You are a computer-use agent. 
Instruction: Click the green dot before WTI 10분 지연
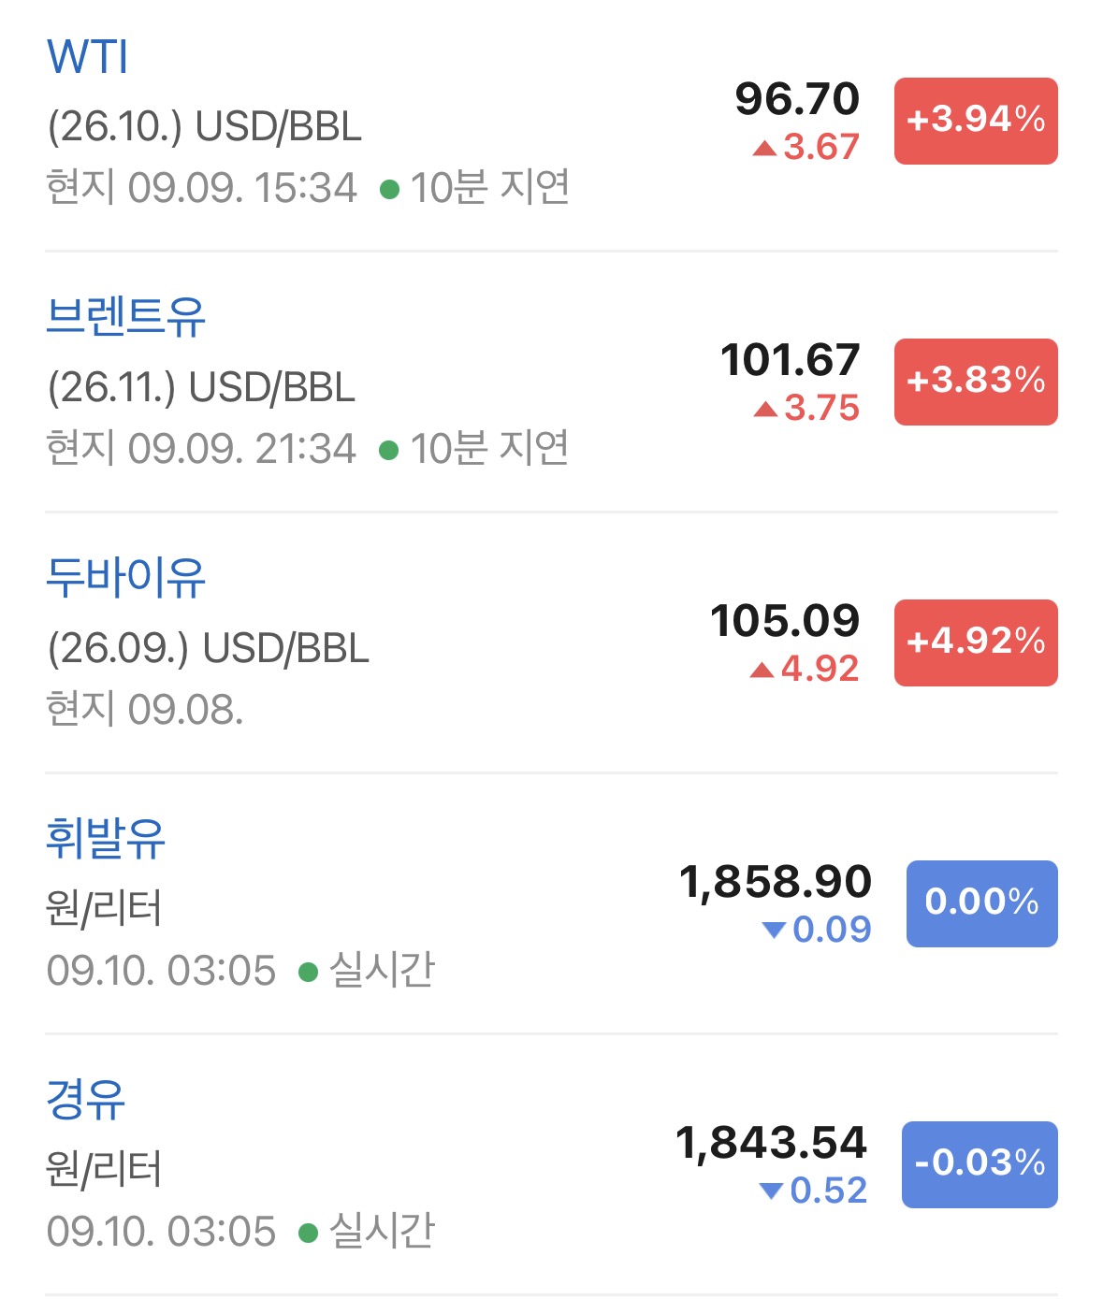(x=389, y=190)
